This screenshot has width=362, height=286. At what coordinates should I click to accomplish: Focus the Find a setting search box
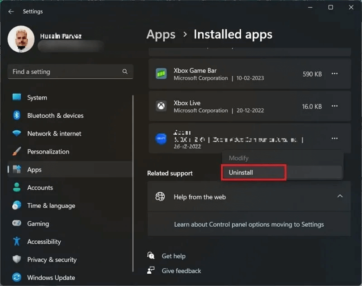[71, 71]
